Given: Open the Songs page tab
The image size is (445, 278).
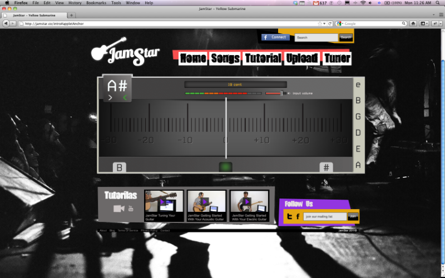Looking at the screenshot, I should click(x=225, y=58).
